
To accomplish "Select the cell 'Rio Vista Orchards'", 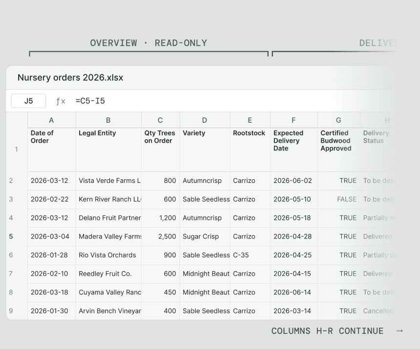I will (x=108, y=255).
